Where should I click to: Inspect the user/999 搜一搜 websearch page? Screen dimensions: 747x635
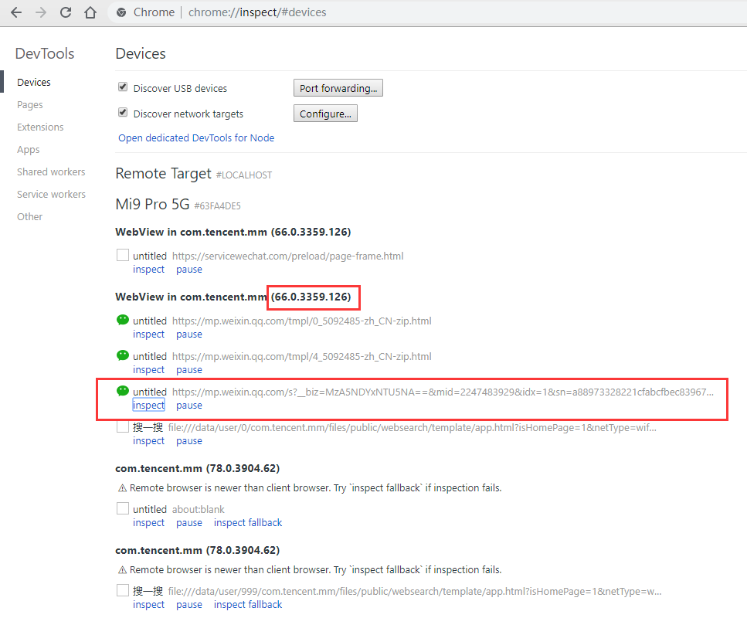[x=148, y=605]
